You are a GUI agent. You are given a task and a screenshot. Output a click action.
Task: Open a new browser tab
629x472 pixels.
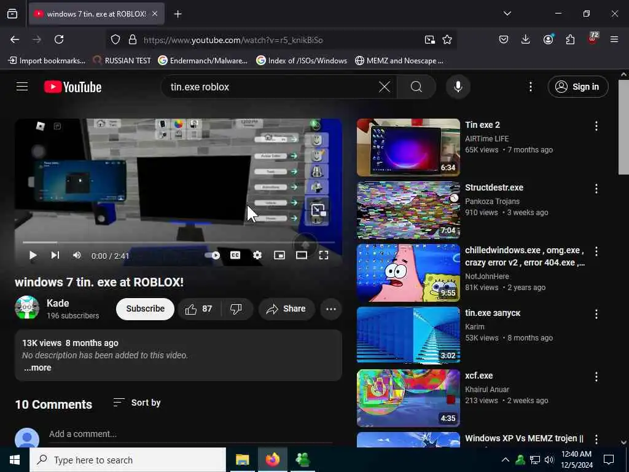[178, 14]
